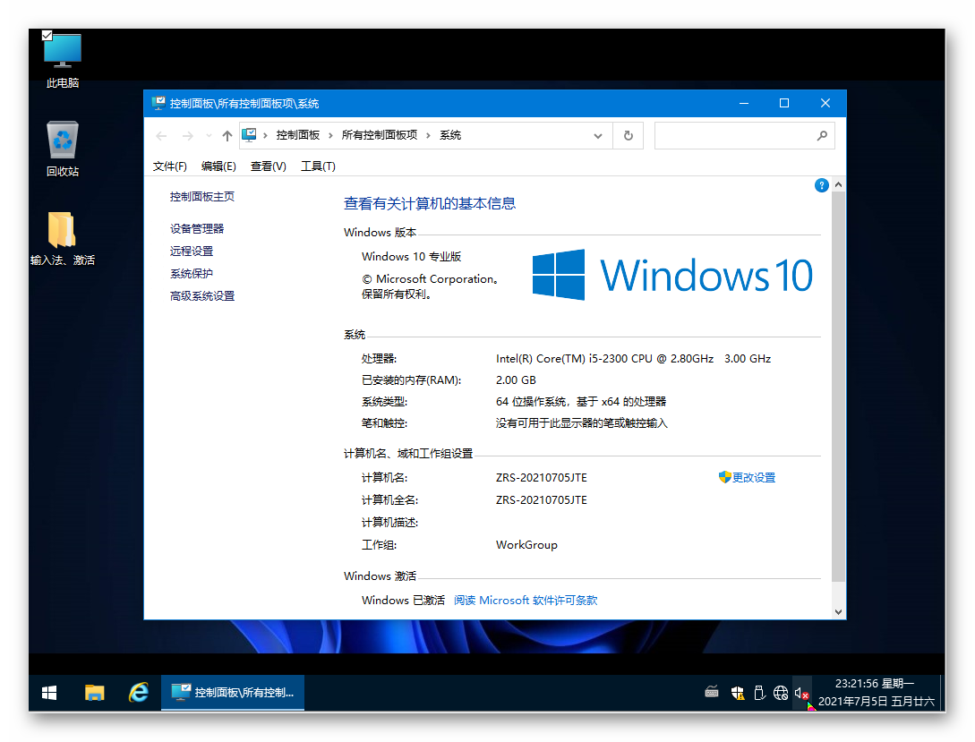The image size is (975, 742).
Task: Click the 2.00 GB RAM value
Action: (x=516, y=380)
